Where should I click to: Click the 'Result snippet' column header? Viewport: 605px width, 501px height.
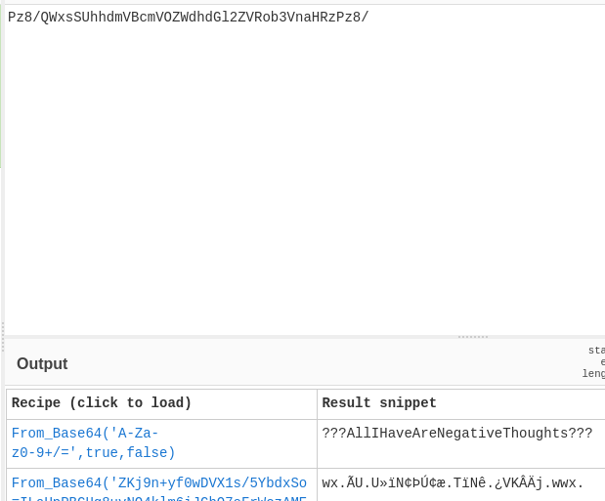pos(379,403)
